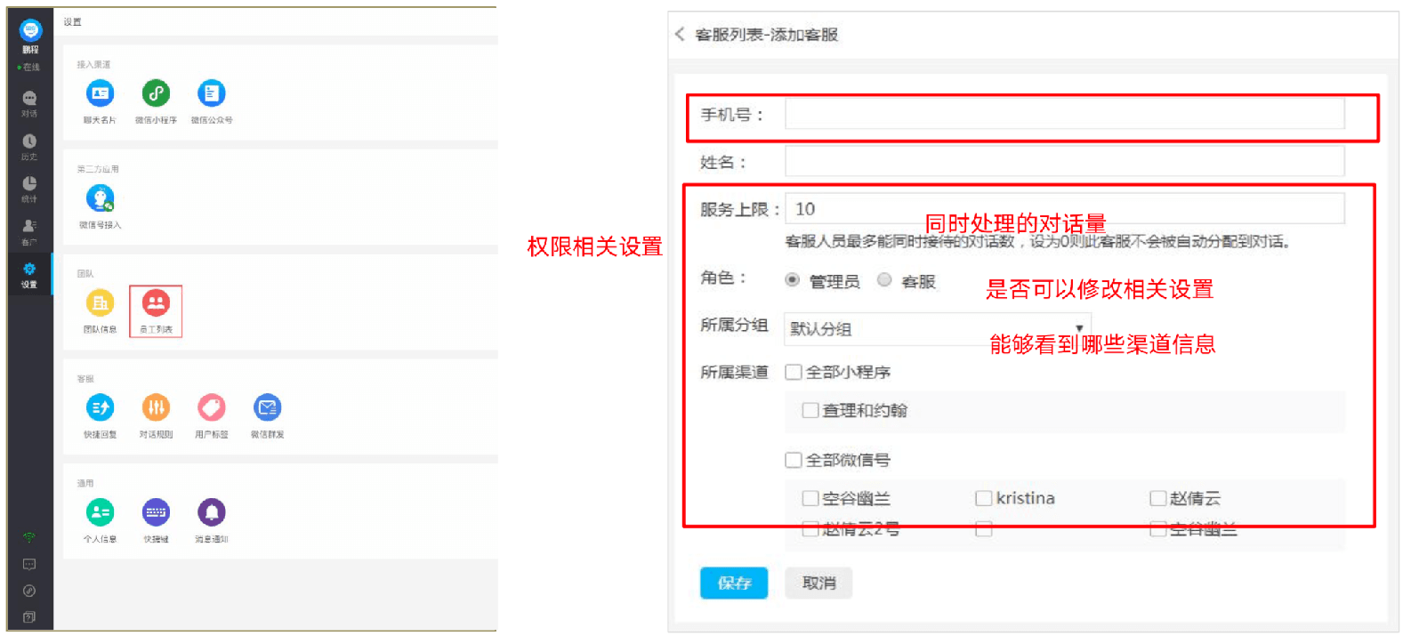The width and height of the screenshot is (1411, 644).
Task: Open 微信公众号 official account icon
Action: point(212,93)
